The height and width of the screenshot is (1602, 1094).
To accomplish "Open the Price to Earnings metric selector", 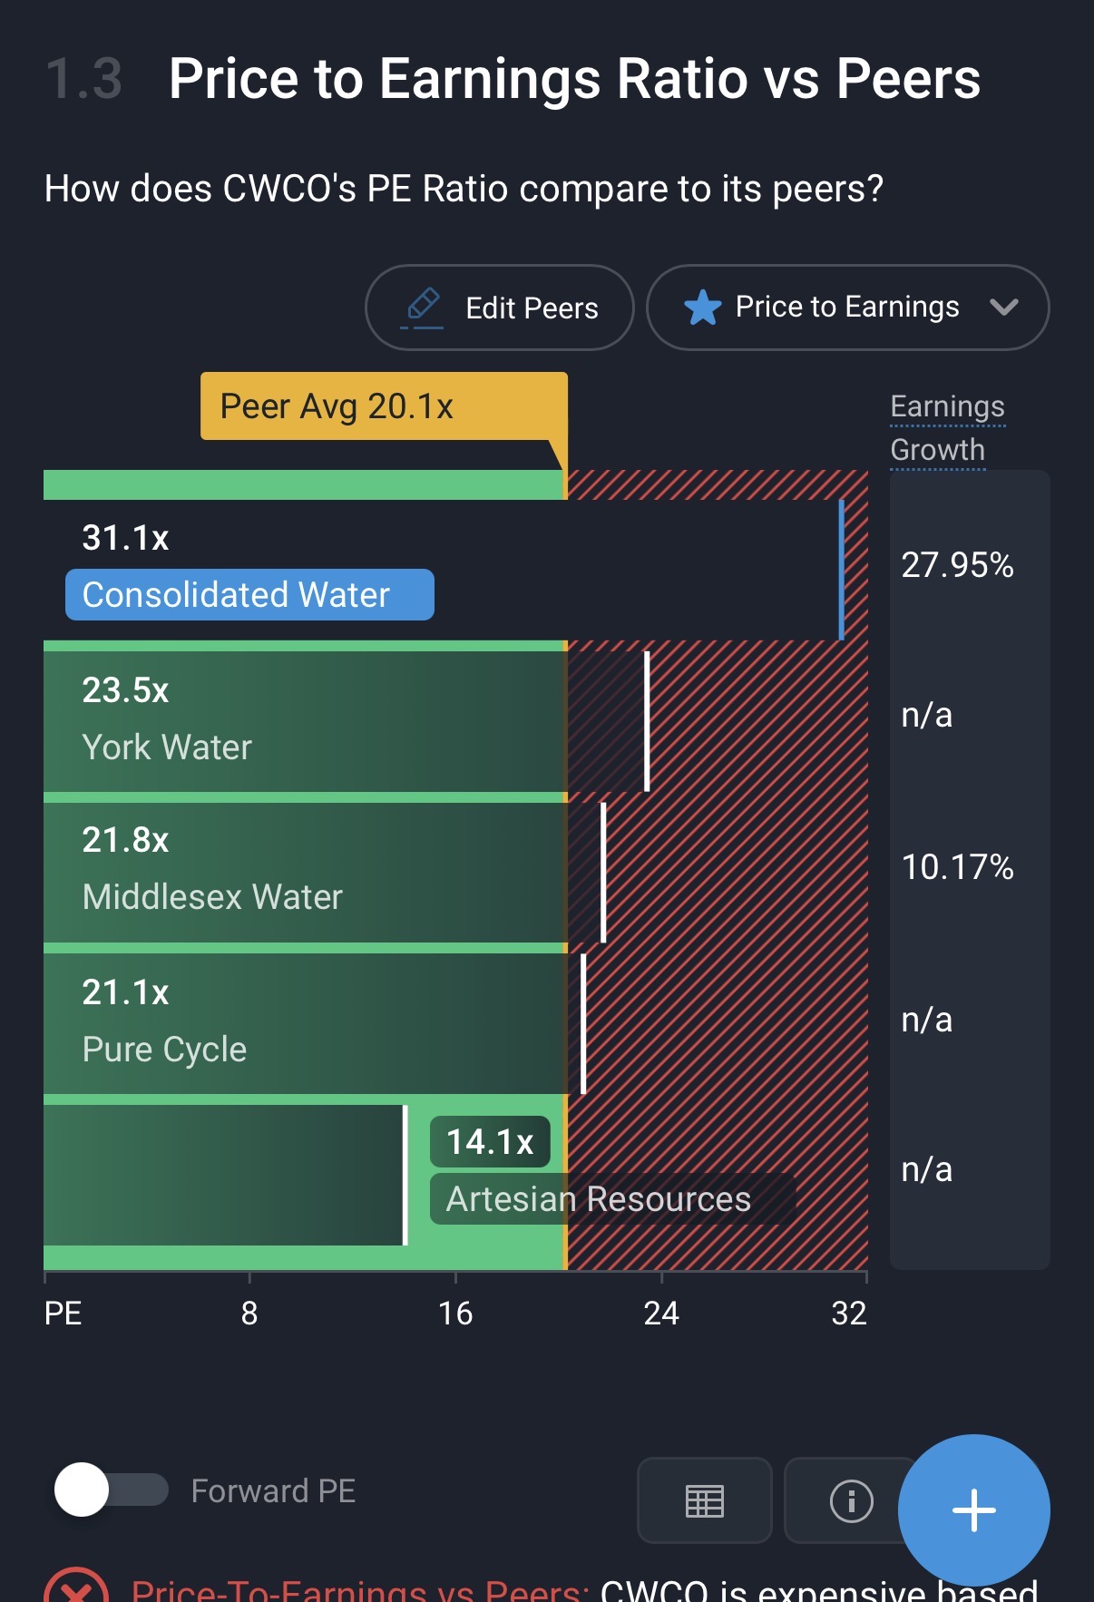I will (x=846, y=308).
